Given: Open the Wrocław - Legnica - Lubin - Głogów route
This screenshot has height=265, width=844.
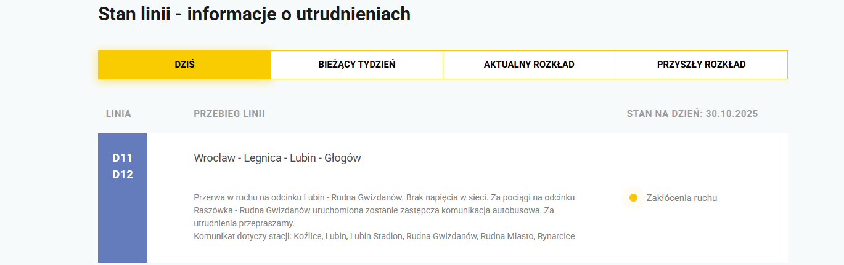Looking at the screenshot, I should [277, 158].
